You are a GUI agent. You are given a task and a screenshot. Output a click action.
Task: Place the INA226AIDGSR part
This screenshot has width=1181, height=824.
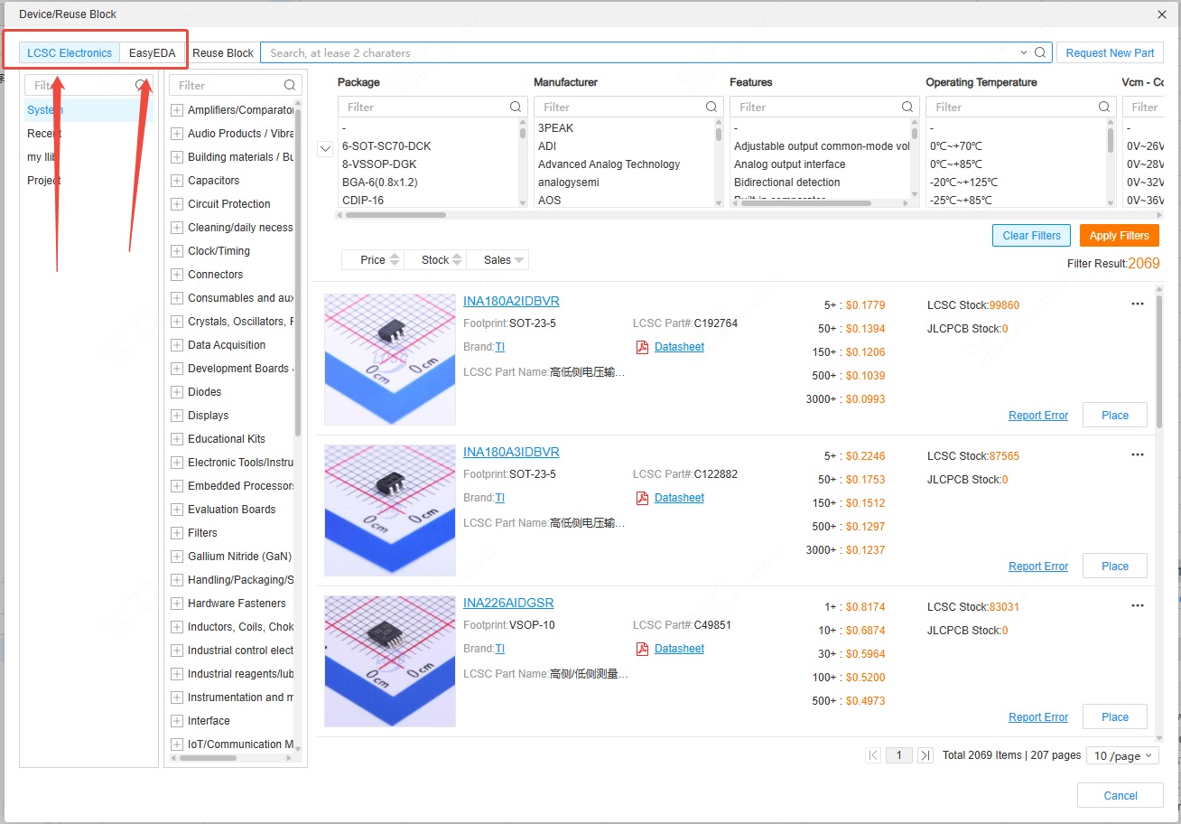click(1115, 717)
